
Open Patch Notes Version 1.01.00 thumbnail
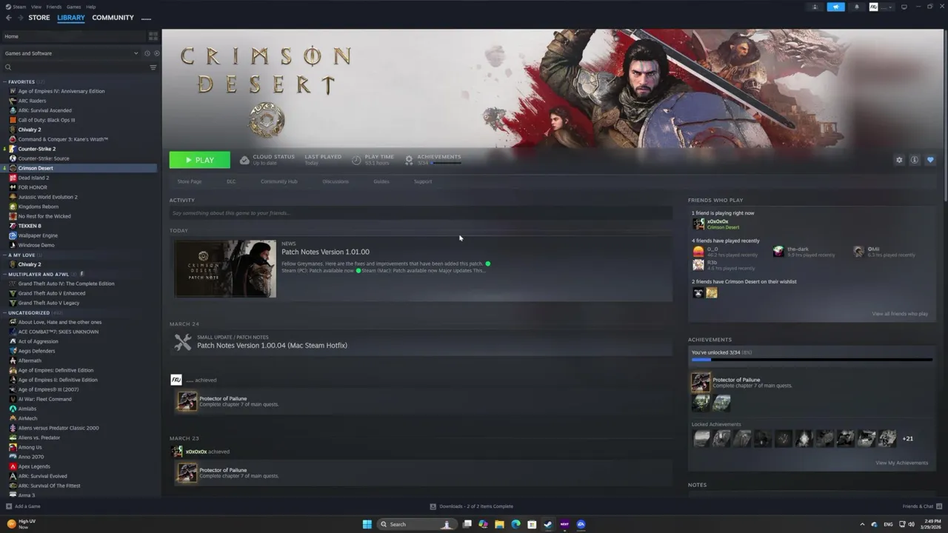click(225, 268)
